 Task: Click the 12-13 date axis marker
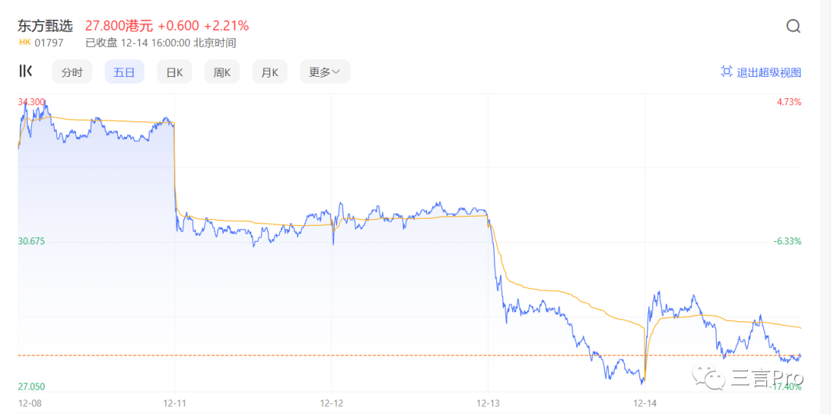click(489, 402)
